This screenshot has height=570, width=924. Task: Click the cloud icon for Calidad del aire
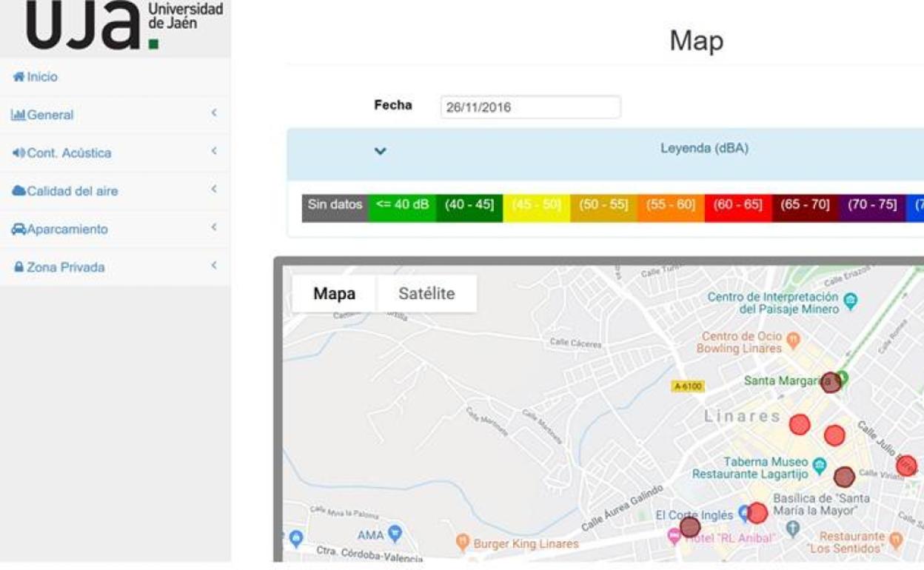coord(19,191)
